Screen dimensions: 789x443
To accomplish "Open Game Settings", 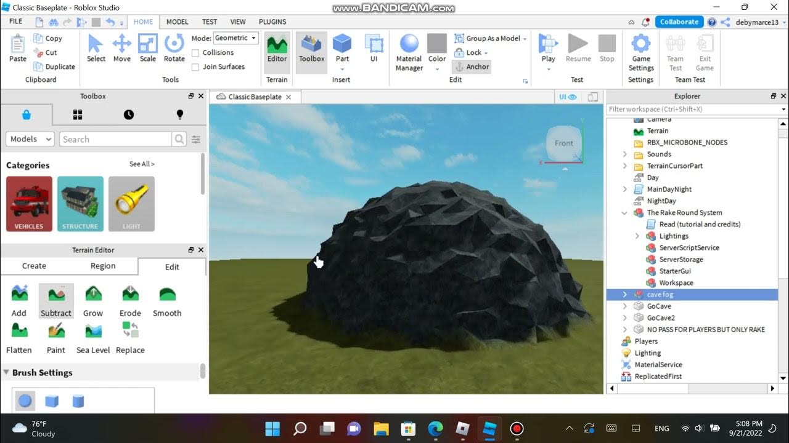I will (641, 52).
